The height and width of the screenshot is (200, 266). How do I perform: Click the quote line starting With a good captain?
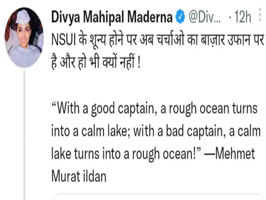pos(154,109)
